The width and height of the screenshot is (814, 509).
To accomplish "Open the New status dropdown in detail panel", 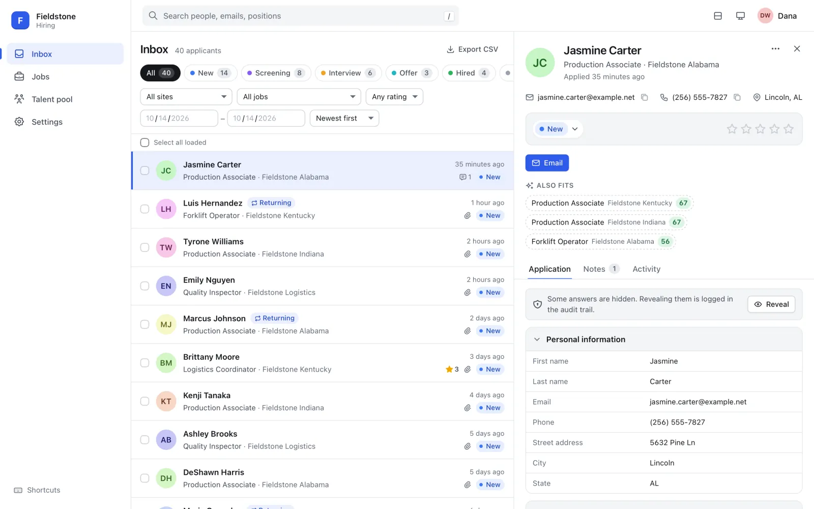I will [558, 129].
